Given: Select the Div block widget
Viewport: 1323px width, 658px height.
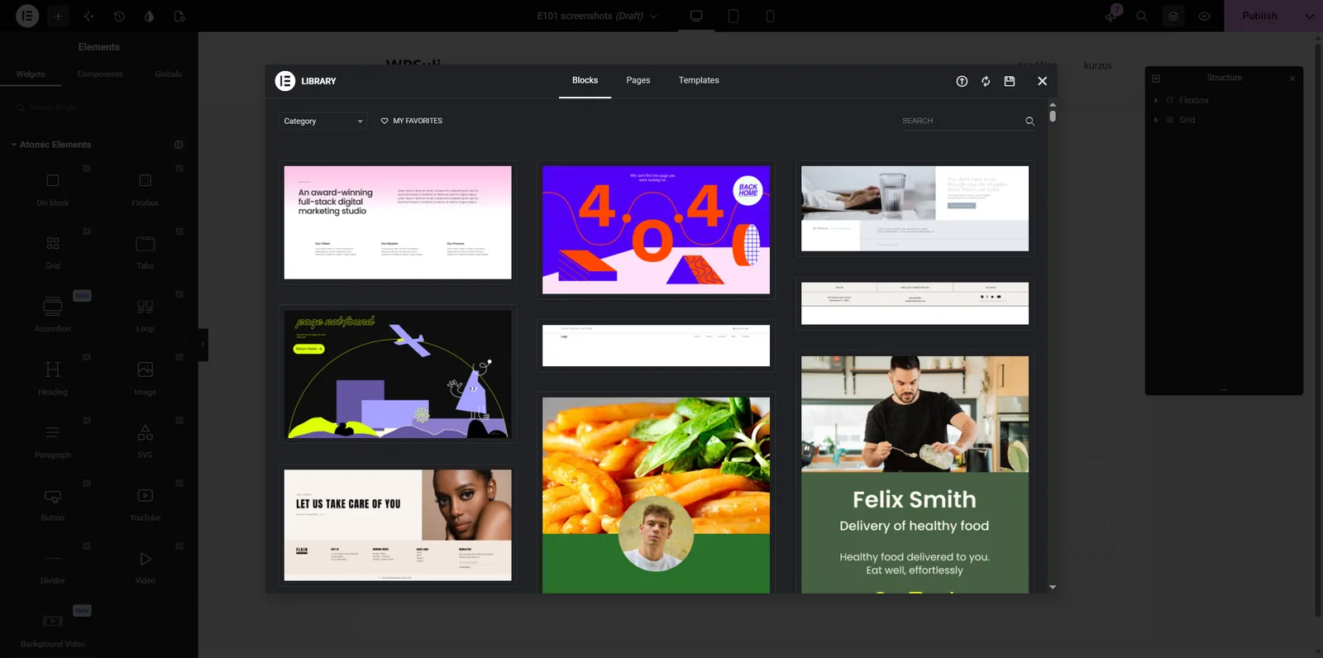Looking at the screenshot, I should pos(53,189).
